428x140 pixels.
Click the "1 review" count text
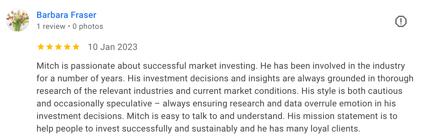[x=51, y=26]
